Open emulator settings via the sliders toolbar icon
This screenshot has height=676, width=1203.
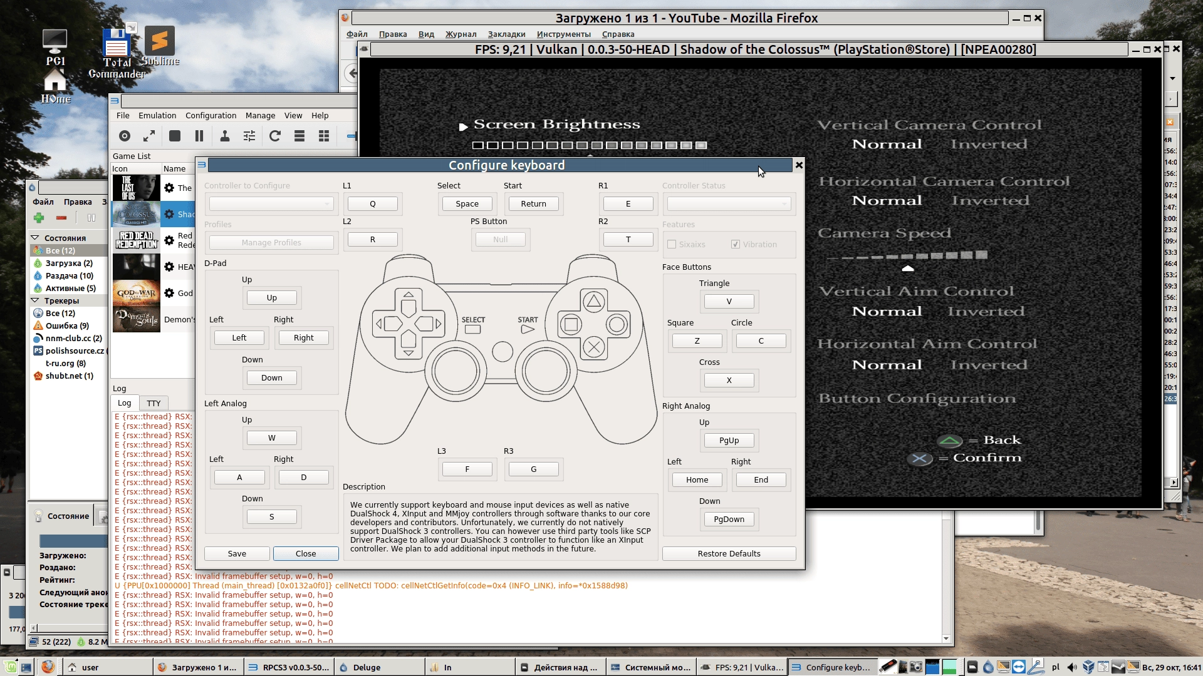(x=249, y=136)
